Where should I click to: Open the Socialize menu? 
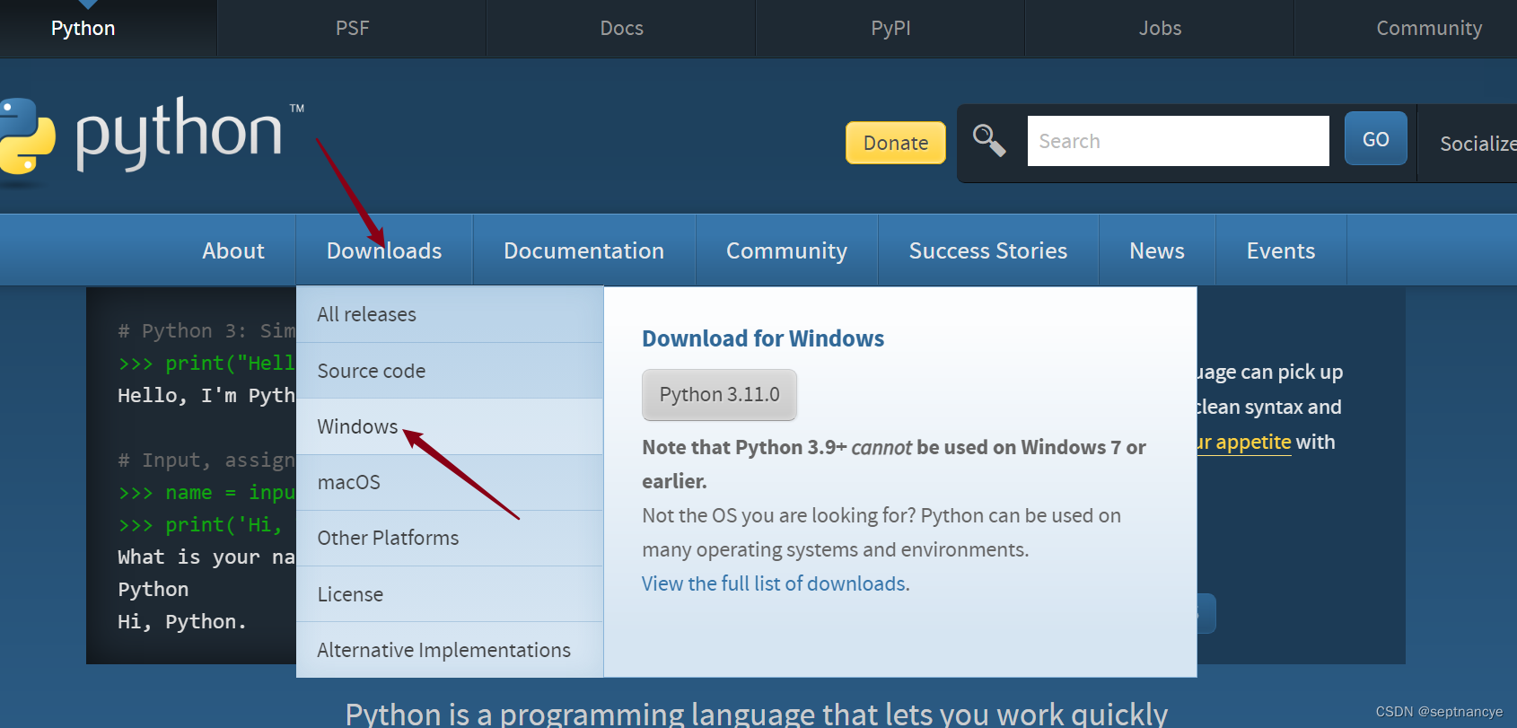[x=1478, y=144]
